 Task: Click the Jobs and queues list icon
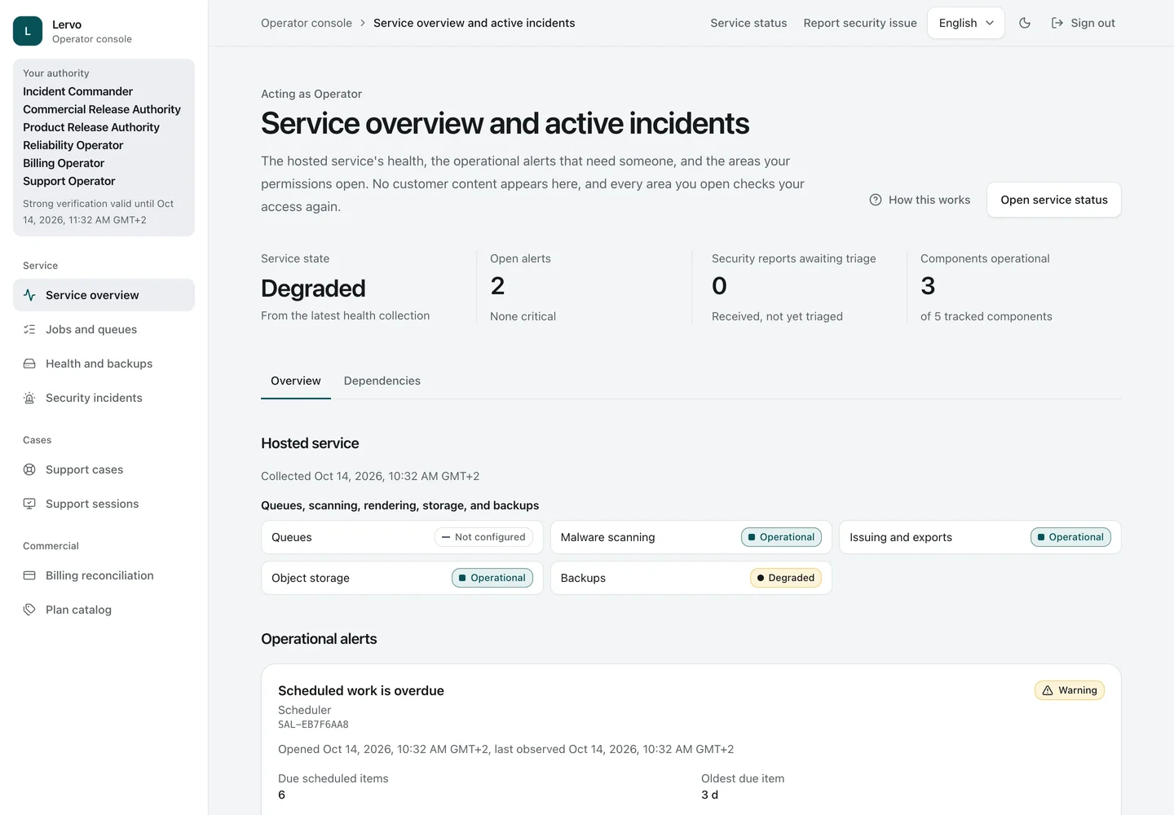pos(29,329)
